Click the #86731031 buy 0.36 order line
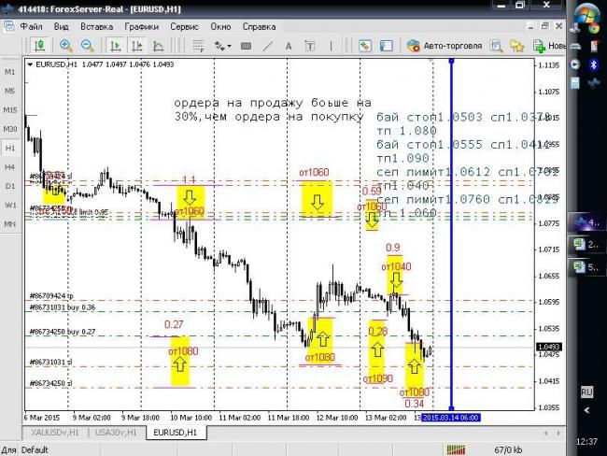Image resolution: width=607 pixels, height=456 pixels. tap(63, 307)
